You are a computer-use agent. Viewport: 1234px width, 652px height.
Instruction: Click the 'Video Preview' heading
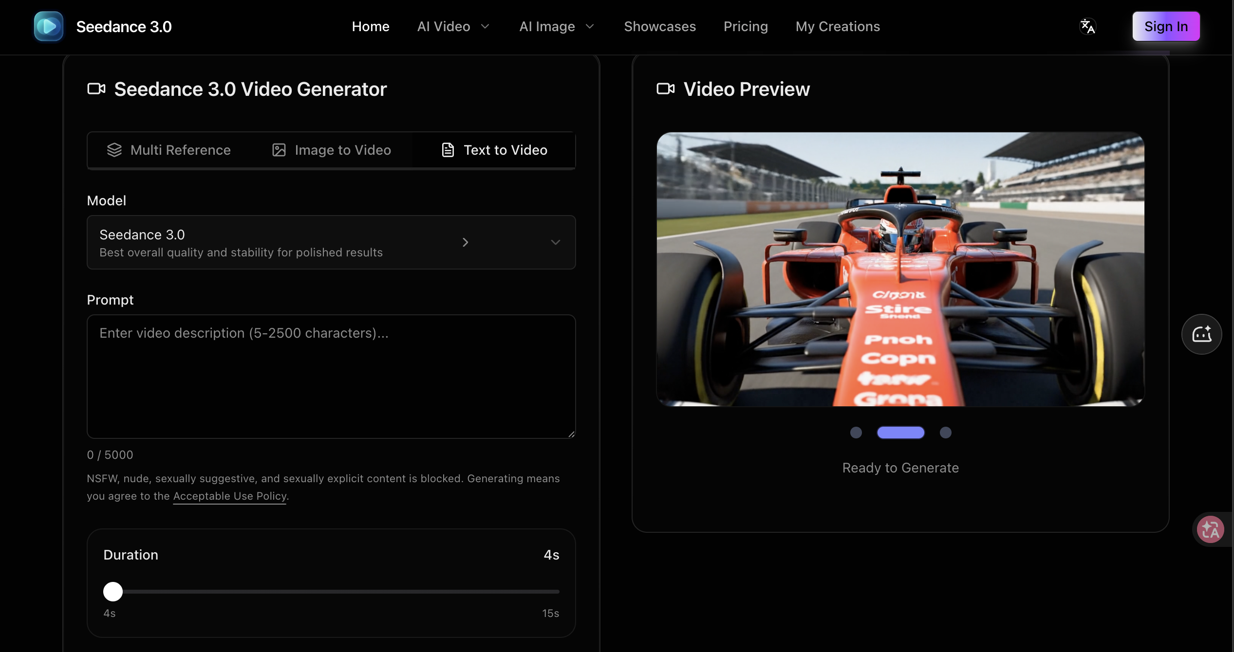[x=747, y=89]
